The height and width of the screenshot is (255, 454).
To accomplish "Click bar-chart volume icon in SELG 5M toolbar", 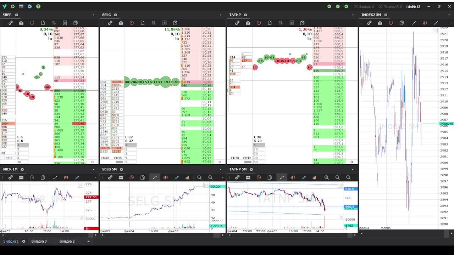I will (187, 177).
